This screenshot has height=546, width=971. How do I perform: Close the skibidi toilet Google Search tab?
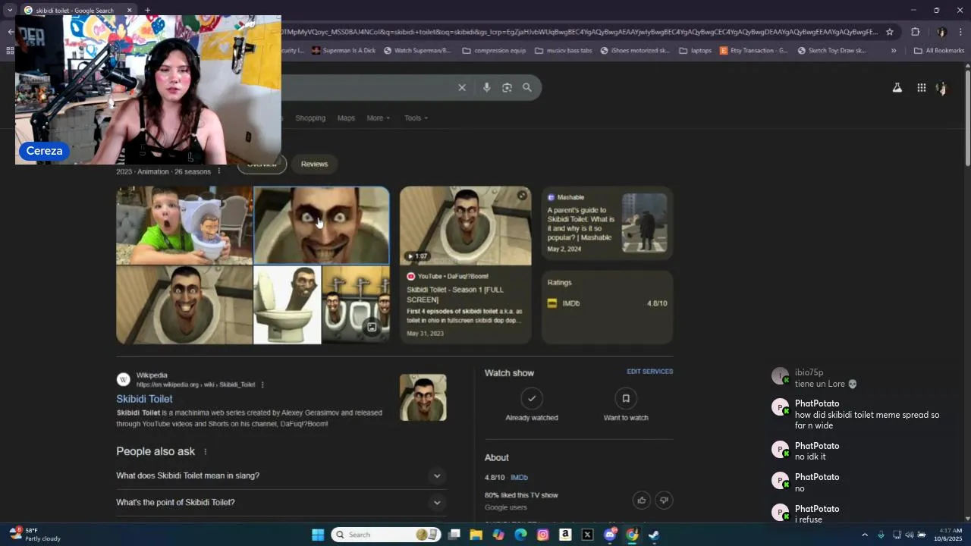[x=129, y=11]
